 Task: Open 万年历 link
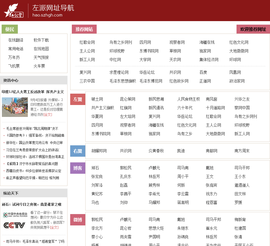(14, 57)
